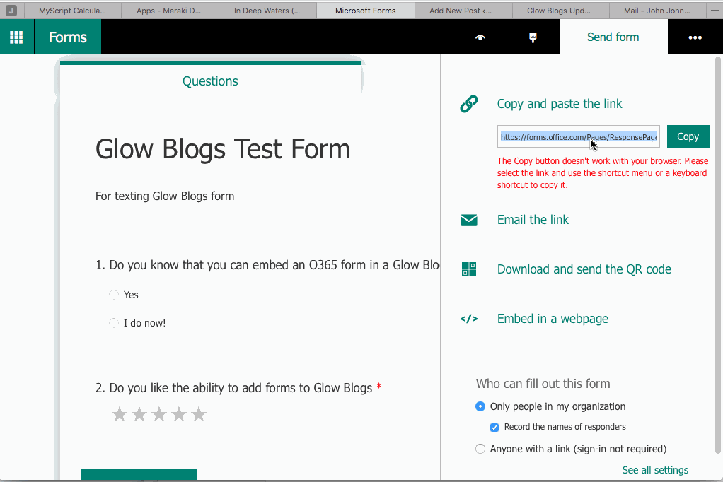723x482 pixels.
Task: Click the Forms home link
Action: 68,37
